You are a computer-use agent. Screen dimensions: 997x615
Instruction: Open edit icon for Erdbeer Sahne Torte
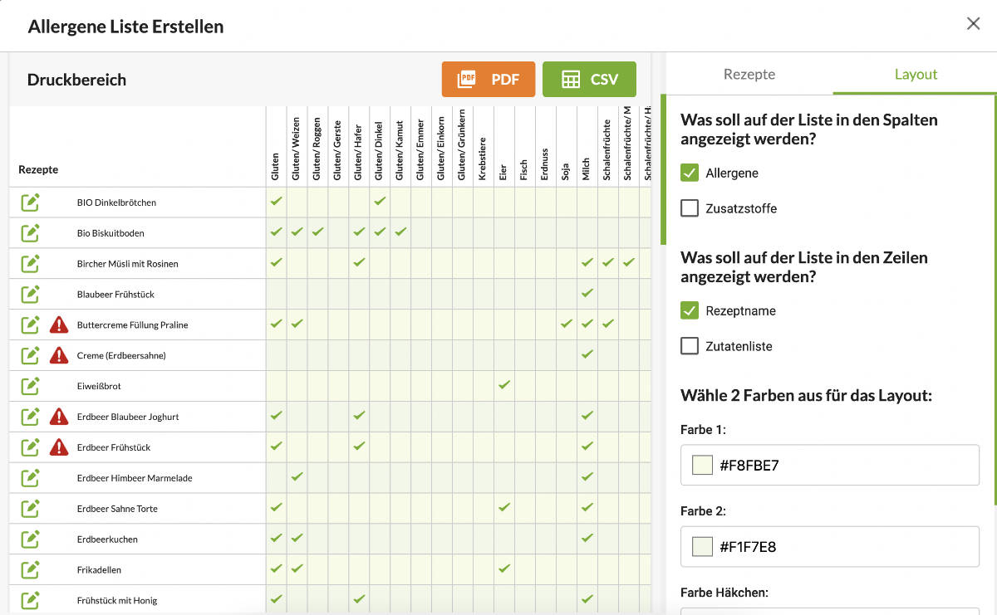[x=30, y=509]
